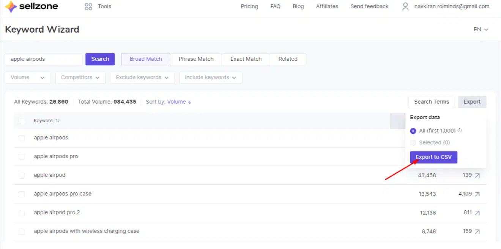501x249 pixels.
Task: Open external link arrow for apple airpod row
Action: click(x=477, y=175)
